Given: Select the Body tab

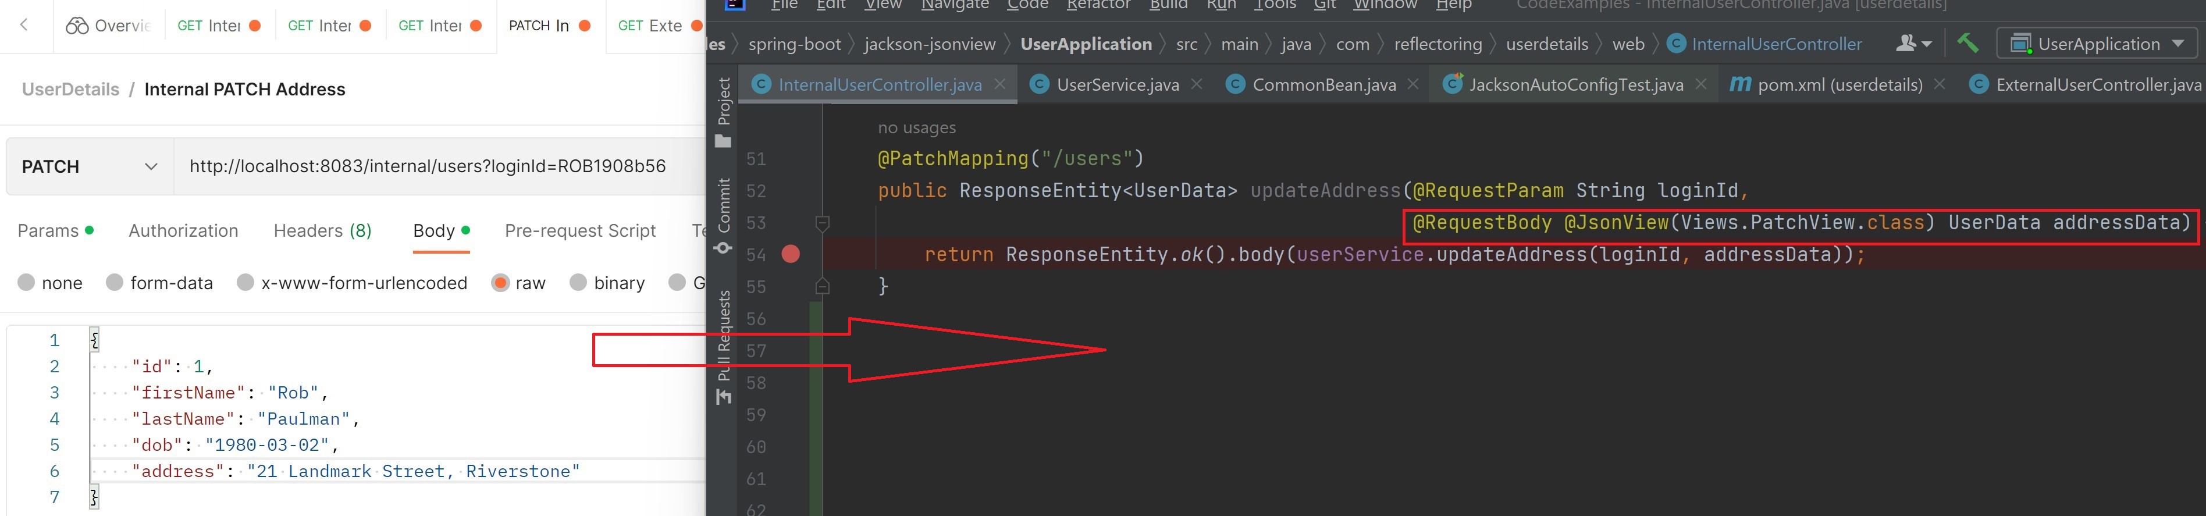Looking at the screenshot, I should [x=441, y=230].
